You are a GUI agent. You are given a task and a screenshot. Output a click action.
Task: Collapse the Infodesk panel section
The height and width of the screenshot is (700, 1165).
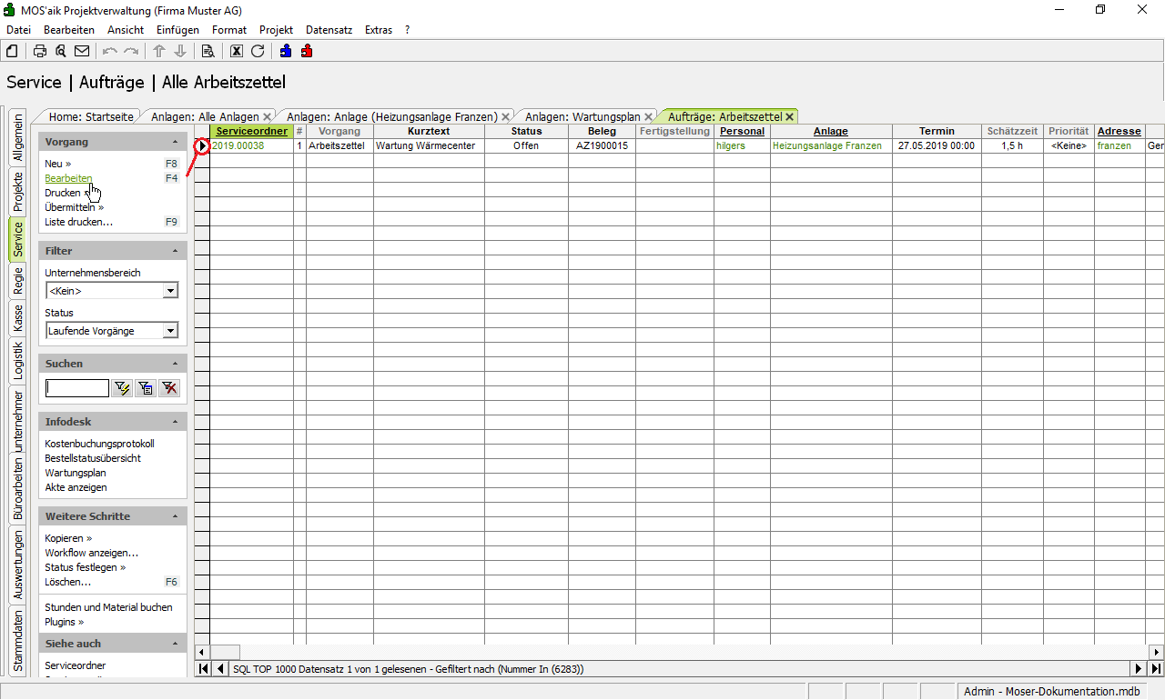coord(175,422)
